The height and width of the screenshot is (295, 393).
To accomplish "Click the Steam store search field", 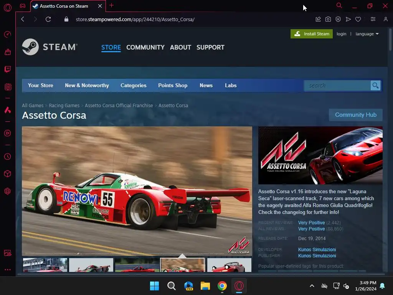I will point(337,86).
